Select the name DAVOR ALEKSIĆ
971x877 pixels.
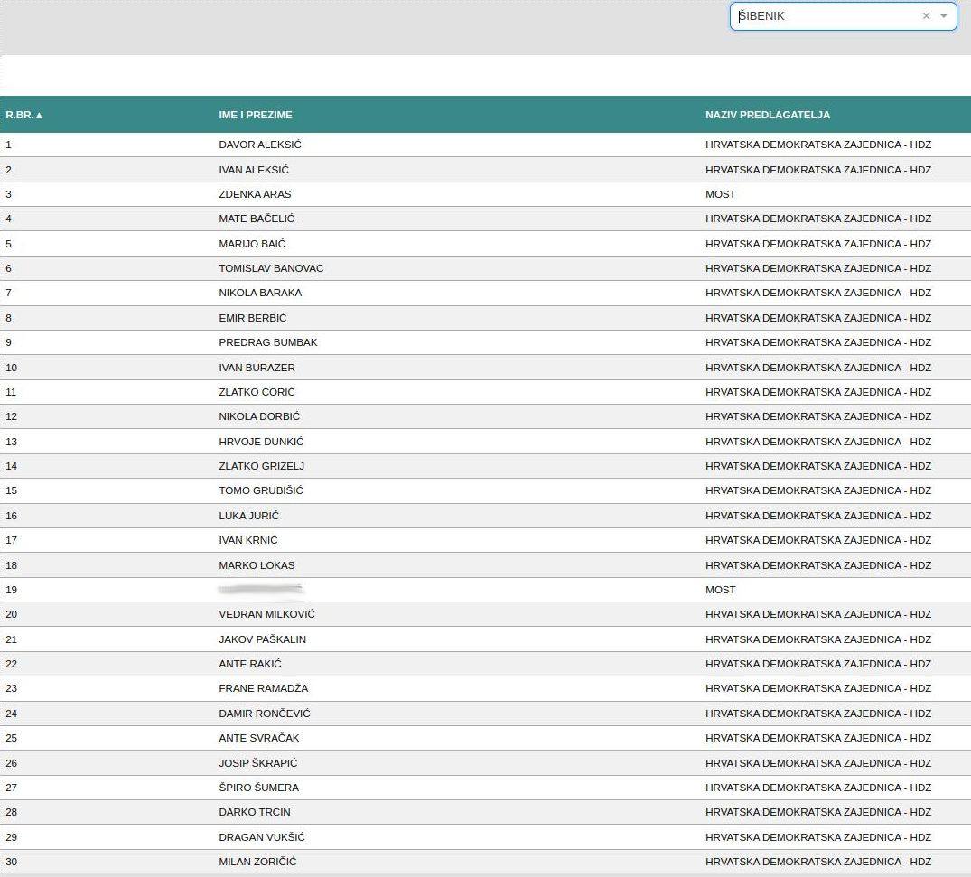[259, 145]
